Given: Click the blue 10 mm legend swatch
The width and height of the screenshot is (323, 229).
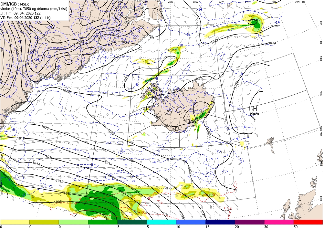Looking at the screenshot, I should coord(191,222).
